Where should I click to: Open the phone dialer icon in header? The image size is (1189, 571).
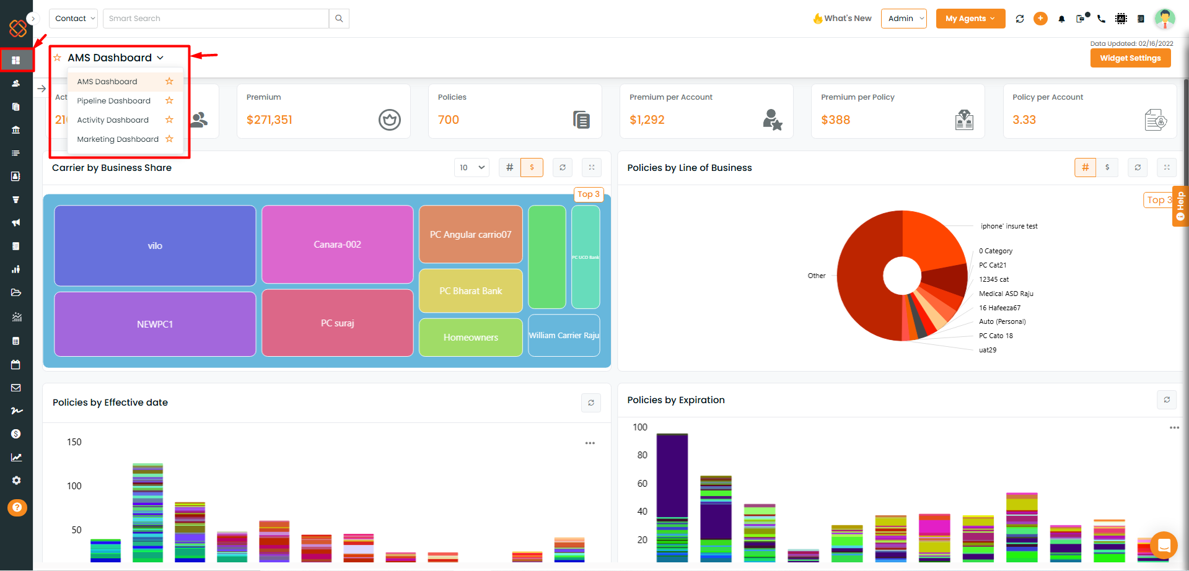pos(1101,19)
